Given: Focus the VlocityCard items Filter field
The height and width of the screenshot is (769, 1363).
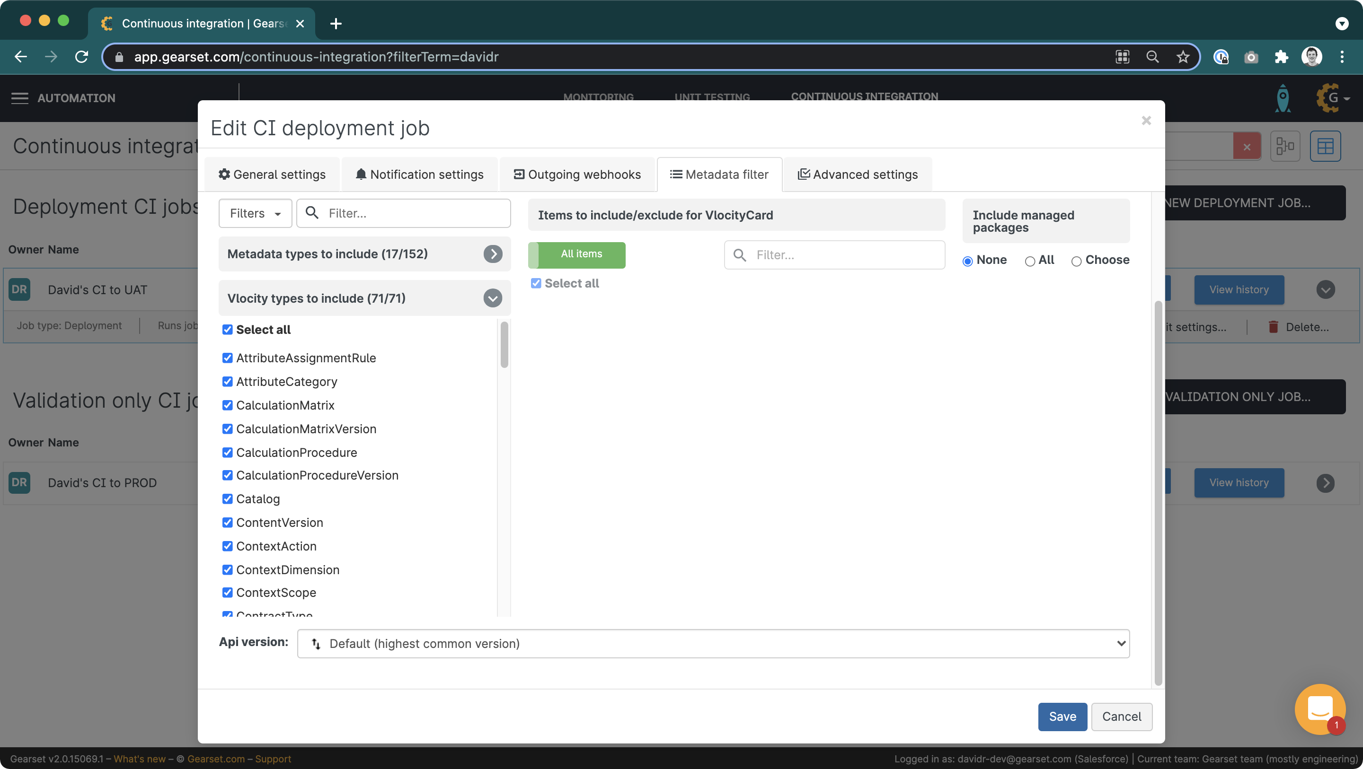Looking at the screenshot, I should coord(834,255).
